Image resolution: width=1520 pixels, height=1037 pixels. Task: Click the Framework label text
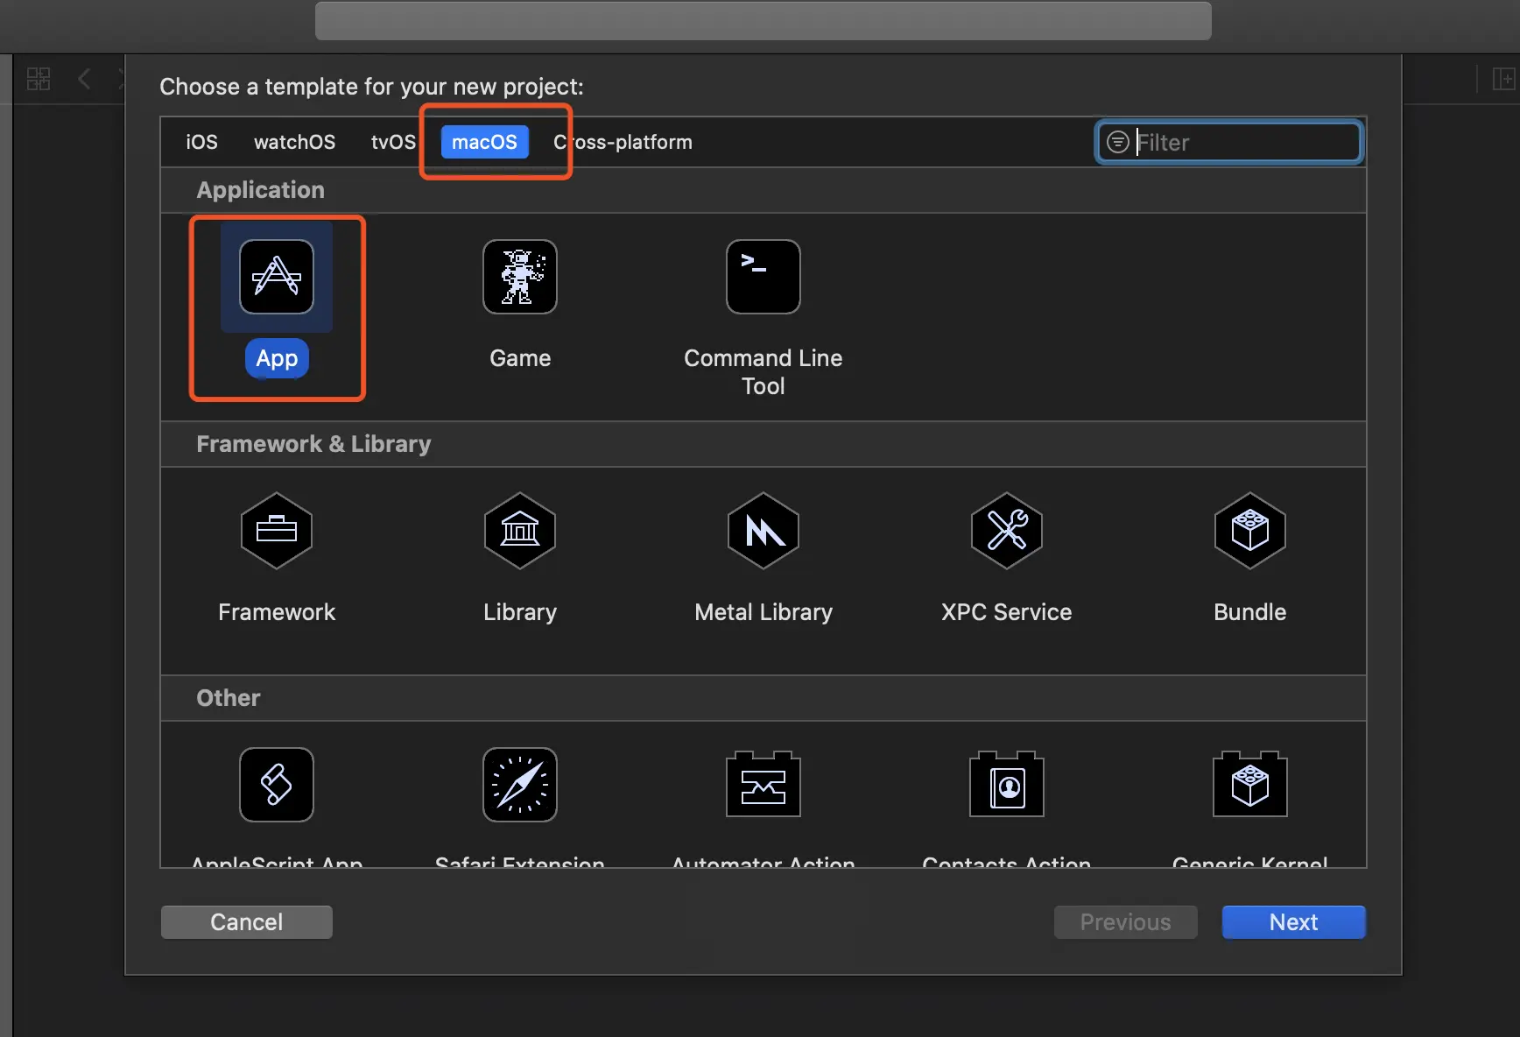pos(277,612)
